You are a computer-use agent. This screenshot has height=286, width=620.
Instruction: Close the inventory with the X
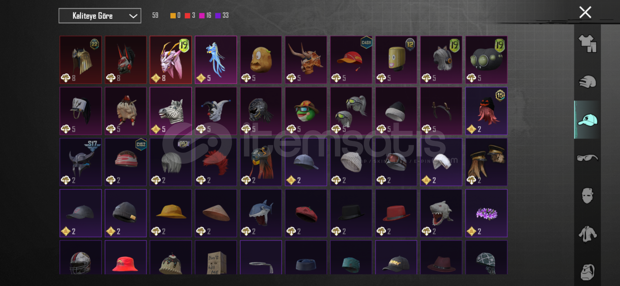click(585, 12)
